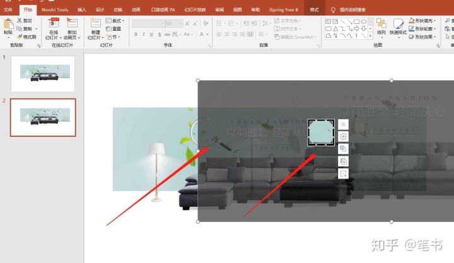Select the text box shape in gallery
The width and height of the screenshot is (454, 263).
328,21
